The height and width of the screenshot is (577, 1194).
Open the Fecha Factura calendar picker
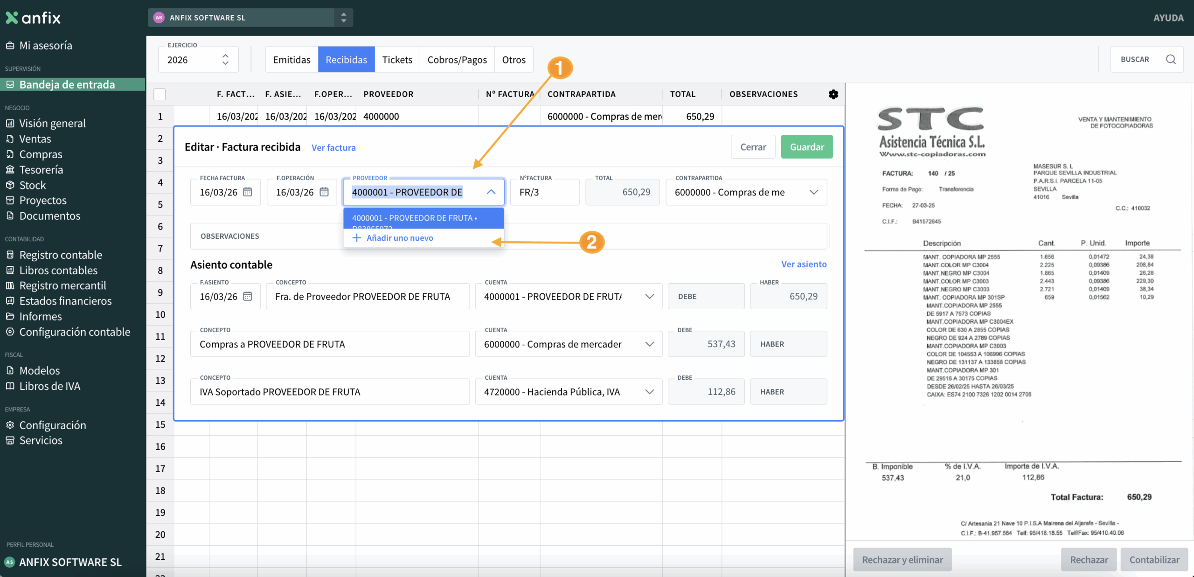[x=248, y=192]
